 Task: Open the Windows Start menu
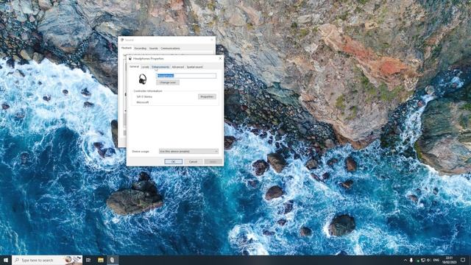point(6,260)
